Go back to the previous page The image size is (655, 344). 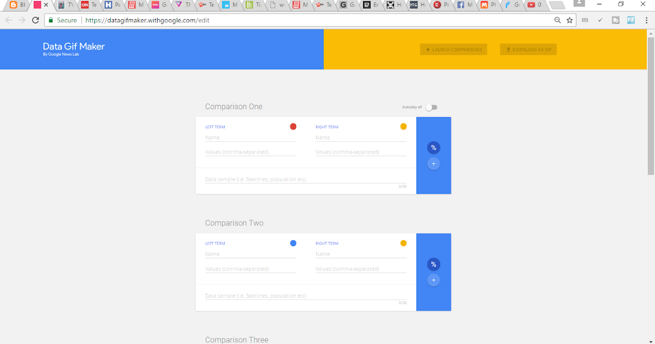coord(9,20)
